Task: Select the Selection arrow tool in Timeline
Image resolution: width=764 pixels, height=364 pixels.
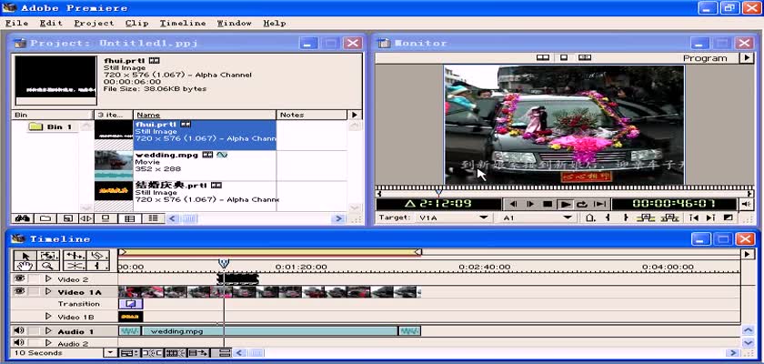Action: [25, 256]
